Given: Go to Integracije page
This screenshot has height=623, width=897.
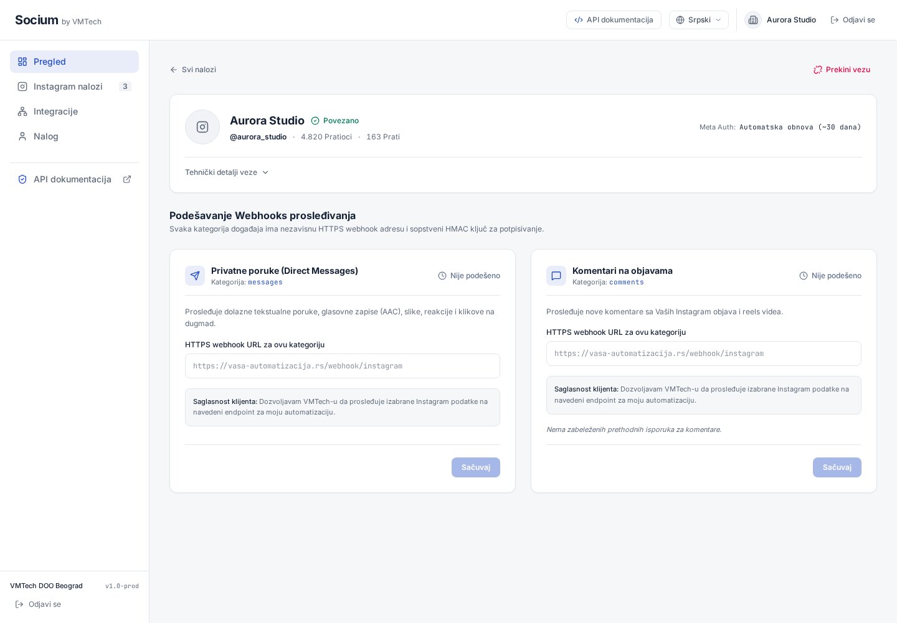Looking at the screenshot, I should click(74, 111).
